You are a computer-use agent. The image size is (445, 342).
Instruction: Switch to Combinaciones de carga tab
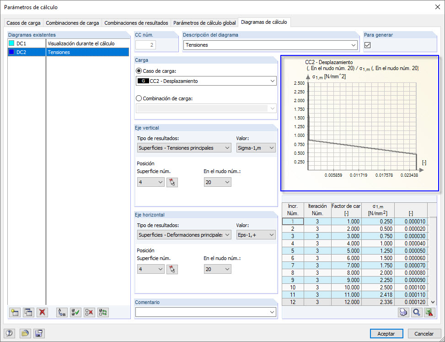72,23
